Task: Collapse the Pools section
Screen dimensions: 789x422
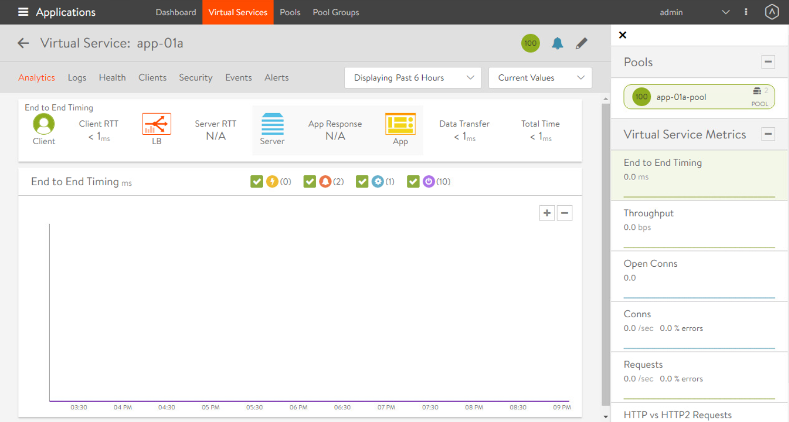Action: (x=768, y=62)
